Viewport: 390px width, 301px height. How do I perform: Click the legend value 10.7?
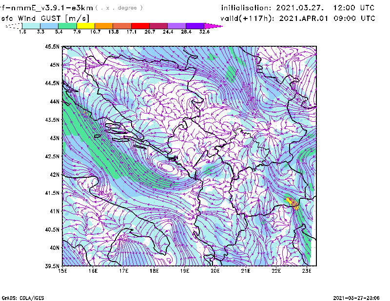click(x=95, y=32)
